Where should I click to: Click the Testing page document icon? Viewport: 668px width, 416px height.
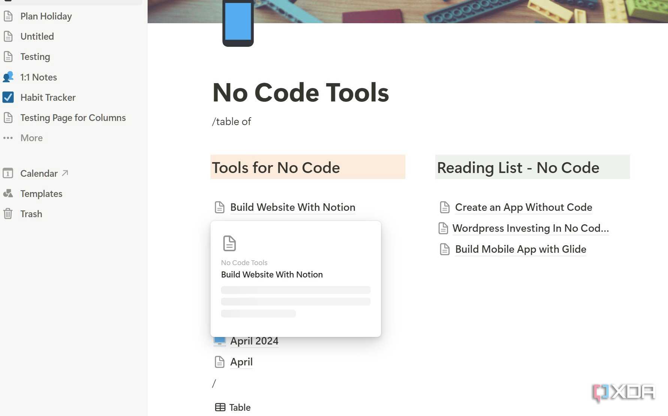(x=8, y=57)
